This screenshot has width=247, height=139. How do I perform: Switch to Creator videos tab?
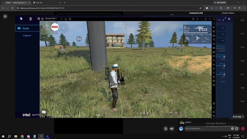228,13
